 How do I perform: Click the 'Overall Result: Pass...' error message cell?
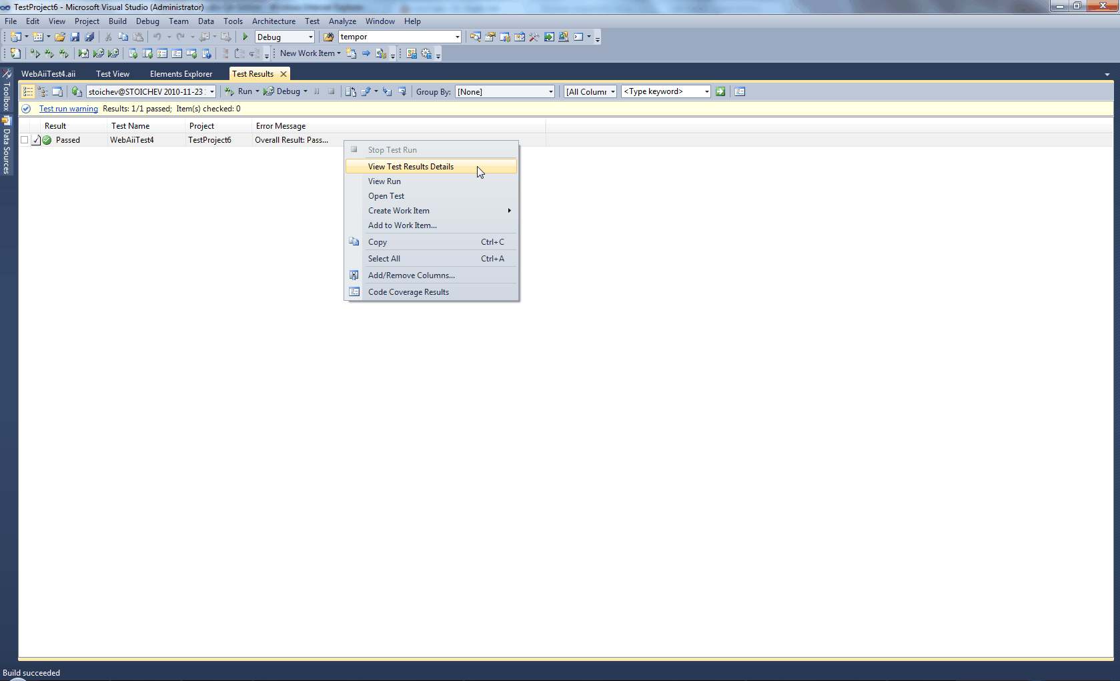tap(292, 140)
